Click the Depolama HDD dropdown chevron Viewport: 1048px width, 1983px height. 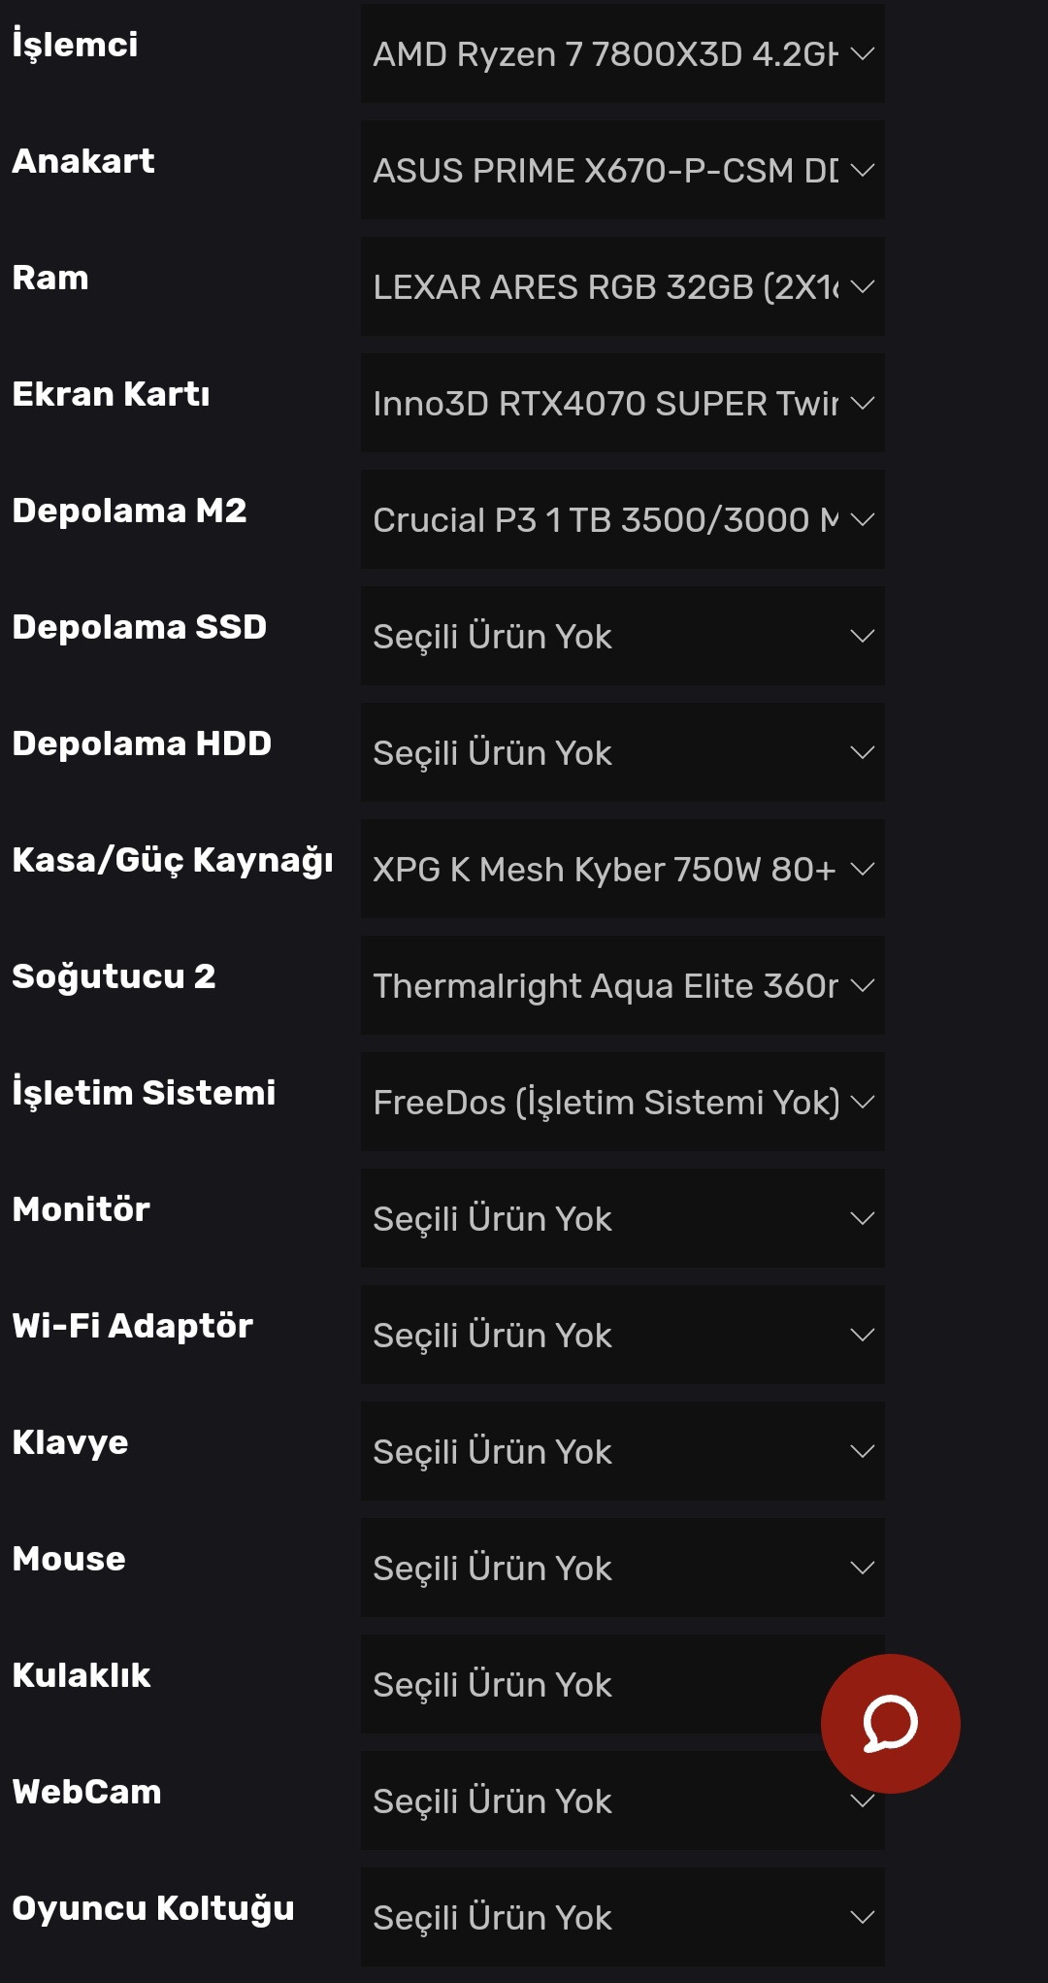(x=862, y=753)
